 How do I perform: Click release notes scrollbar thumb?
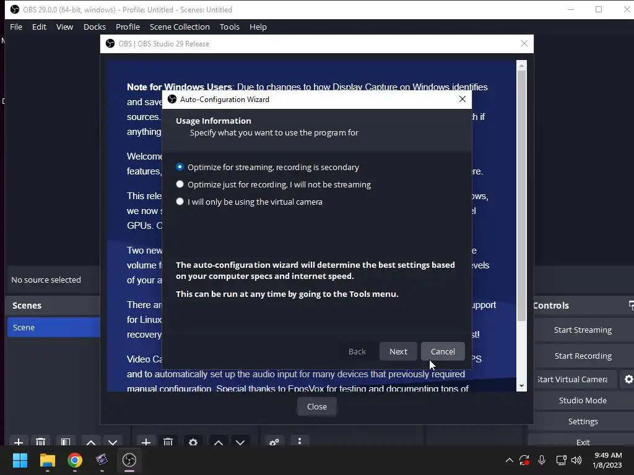(521, 196)
